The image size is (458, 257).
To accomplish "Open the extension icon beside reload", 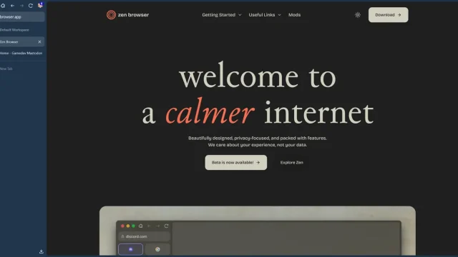I will 40,5.
